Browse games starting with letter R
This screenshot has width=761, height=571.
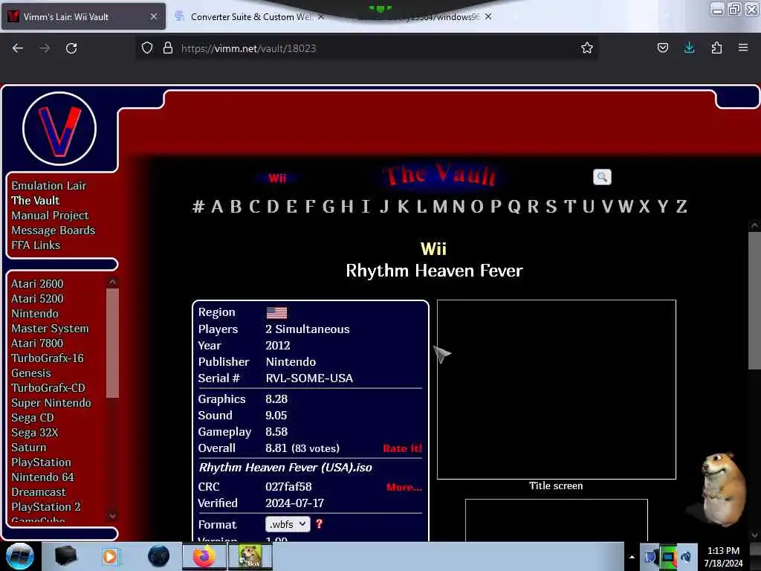click(x=533, y=207)
